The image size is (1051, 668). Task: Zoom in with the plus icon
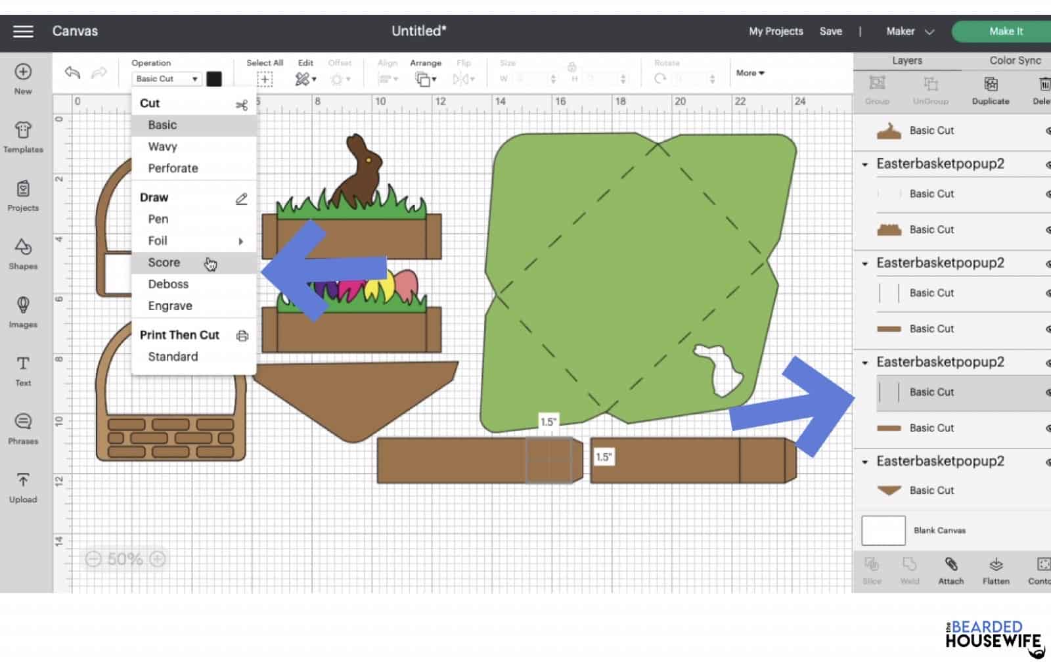(158, 559)
